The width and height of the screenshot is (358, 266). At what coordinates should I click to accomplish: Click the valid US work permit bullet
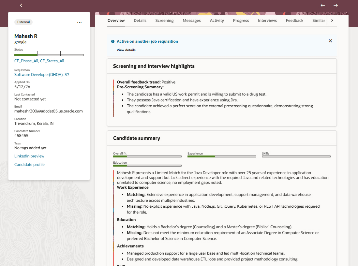click(197, 94)
